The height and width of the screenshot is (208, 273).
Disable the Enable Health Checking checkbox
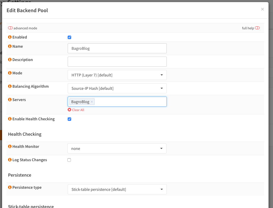coord(69,119)
